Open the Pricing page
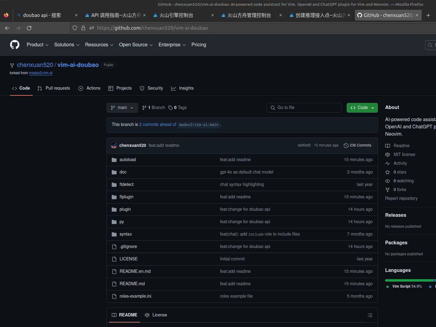The height and width of the screenshot is (327, 436). click(199, 45)
